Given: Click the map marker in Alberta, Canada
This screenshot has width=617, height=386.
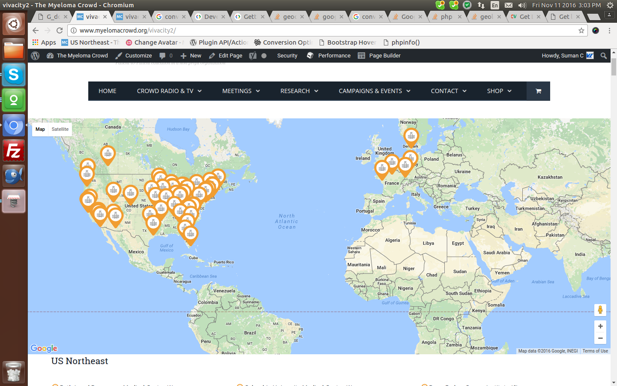Looking at the screenshot, I should 108,154.
